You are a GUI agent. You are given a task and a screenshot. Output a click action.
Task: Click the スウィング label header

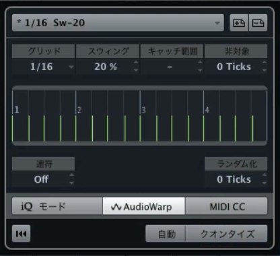point(108,51)
